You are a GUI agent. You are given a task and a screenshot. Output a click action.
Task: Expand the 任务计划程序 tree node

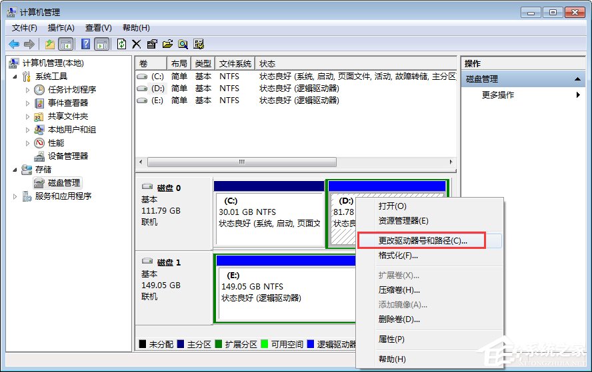coord(27,90)
